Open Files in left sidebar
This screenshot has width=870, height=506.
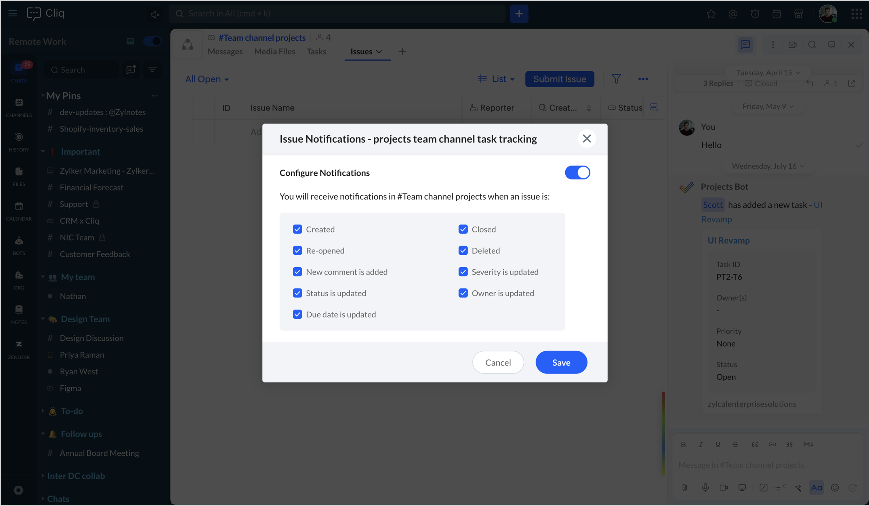19,176
